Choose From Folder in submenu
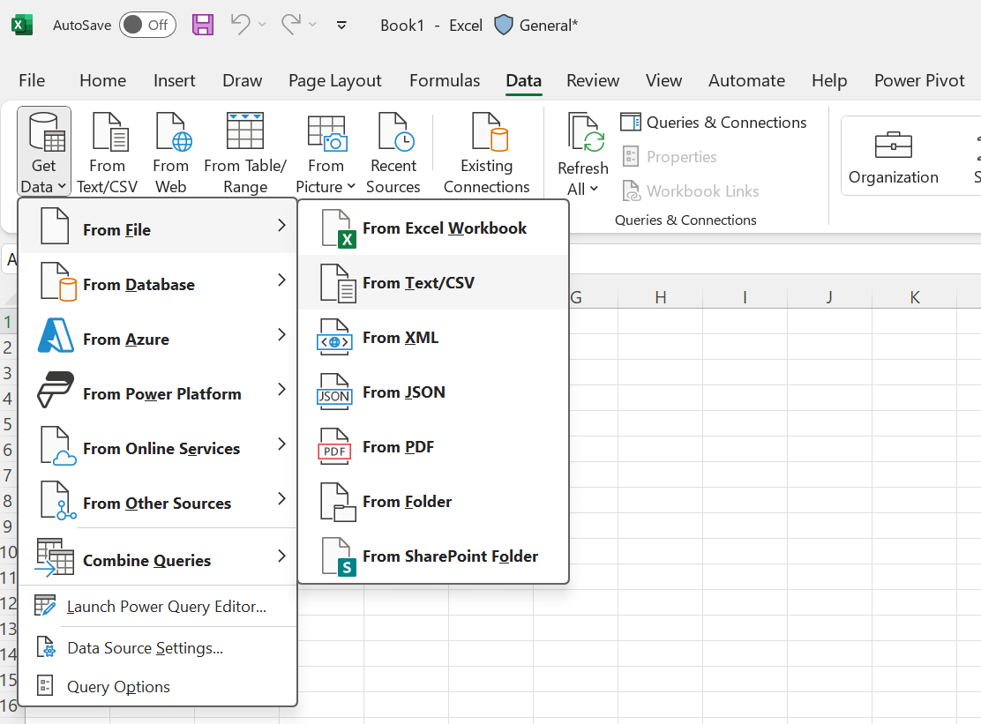This screenshot has width=981, height=724. click(433, 502)
